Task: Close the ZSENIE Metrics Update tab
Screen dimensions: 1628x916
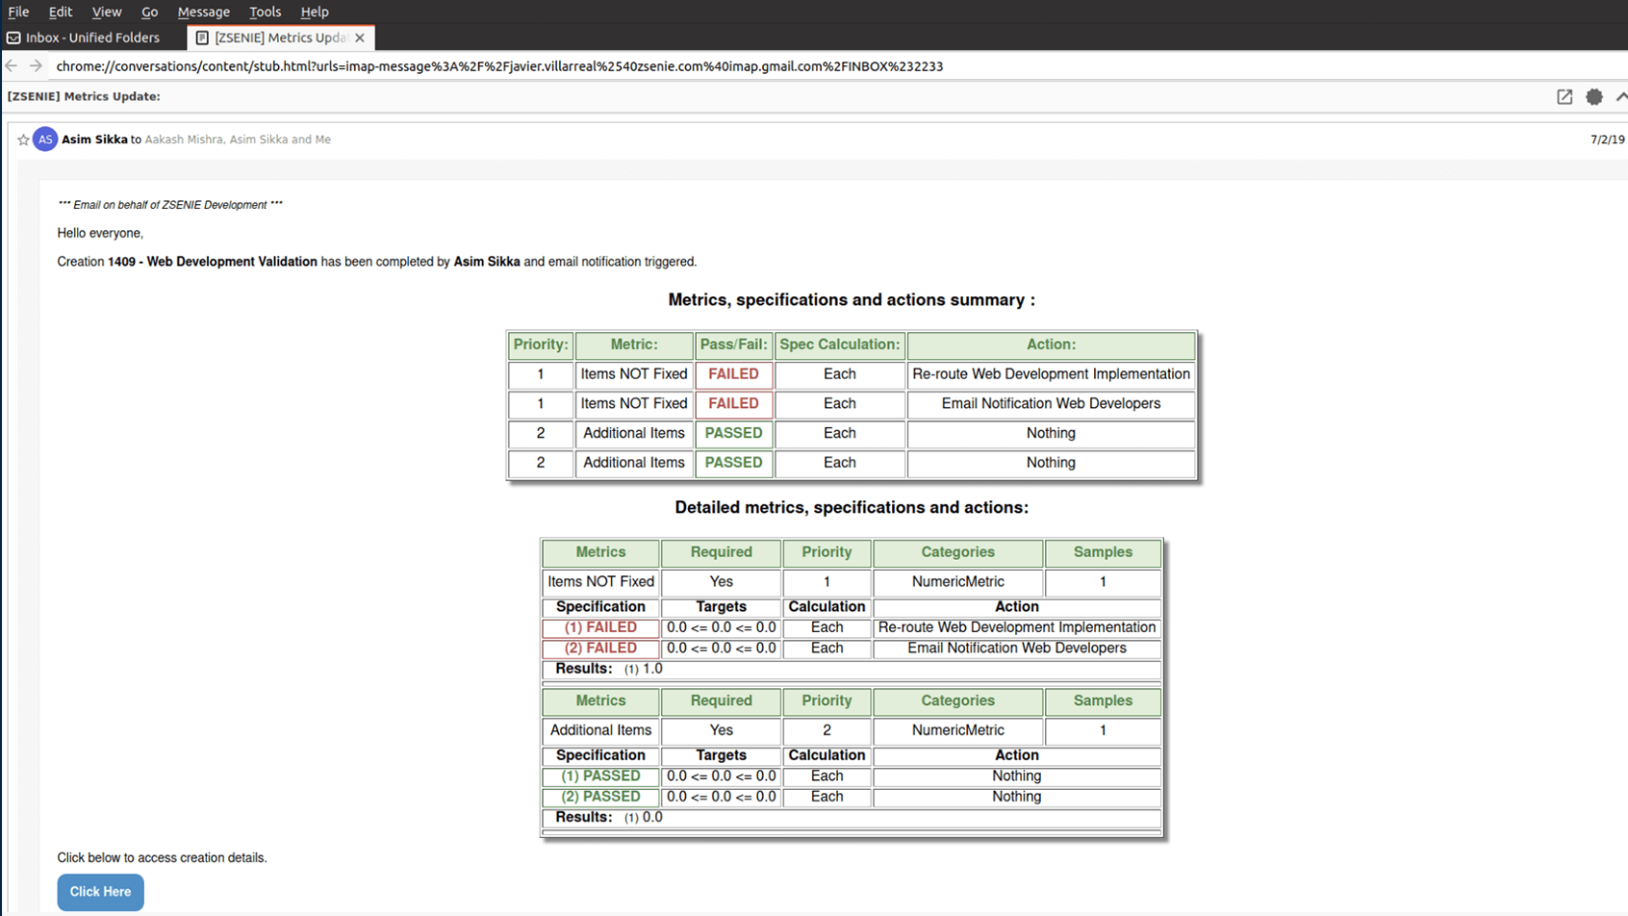Action: point(360,38)
